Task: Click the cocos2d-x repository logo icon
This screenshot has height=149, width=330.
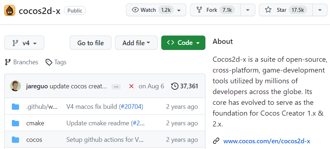Action: pyautogui.click(x=10, y=10)
